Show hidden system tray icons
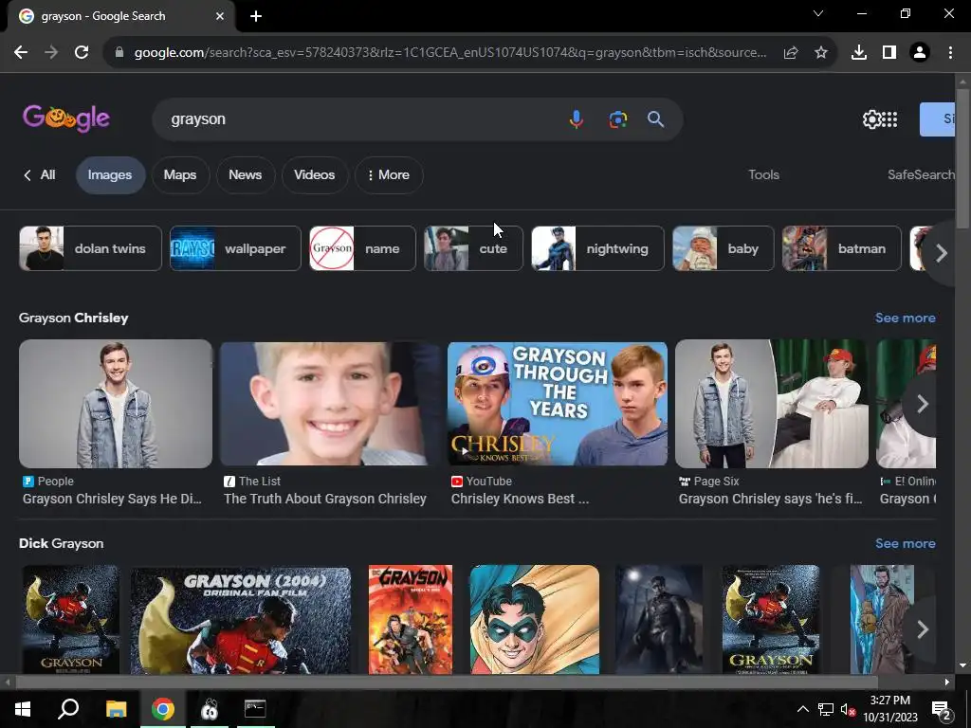The image size is (971, 728). pos(802,709)
